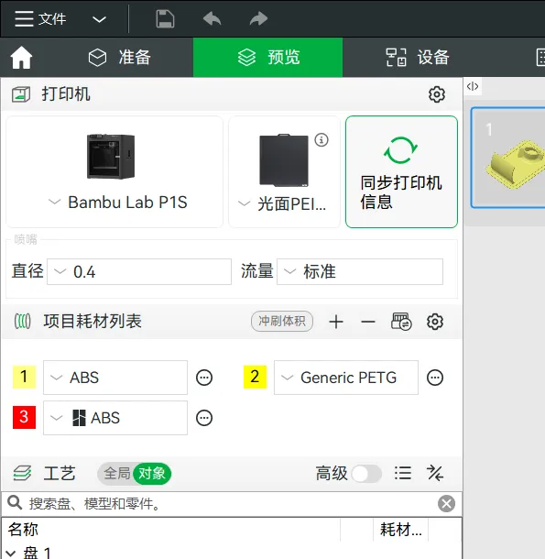The height and width of the screenshot is (559, 545).
Task: Remove a filament with minus icon
Action: pos(368,322)
